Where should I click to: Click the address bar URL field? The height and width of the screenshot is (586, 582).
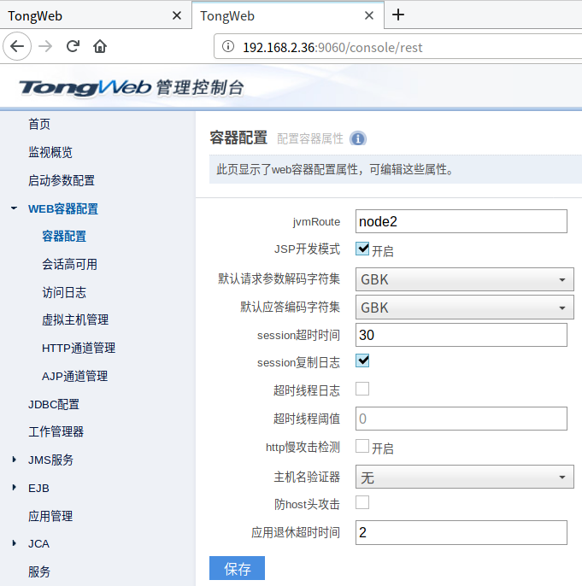(x=398, y=47)
